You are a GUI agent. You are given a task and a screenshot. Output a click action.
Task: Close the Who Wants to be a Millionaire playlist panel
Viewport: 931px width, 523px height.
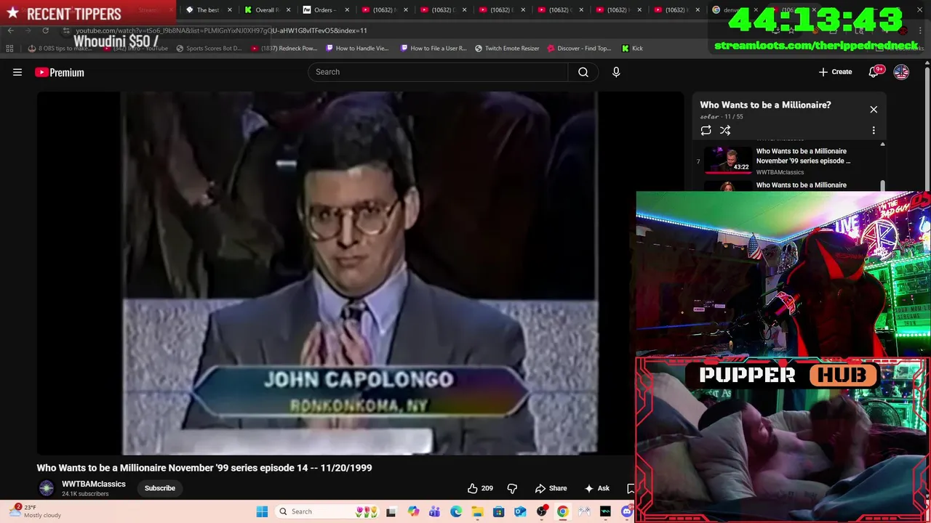tap(874, 109)
